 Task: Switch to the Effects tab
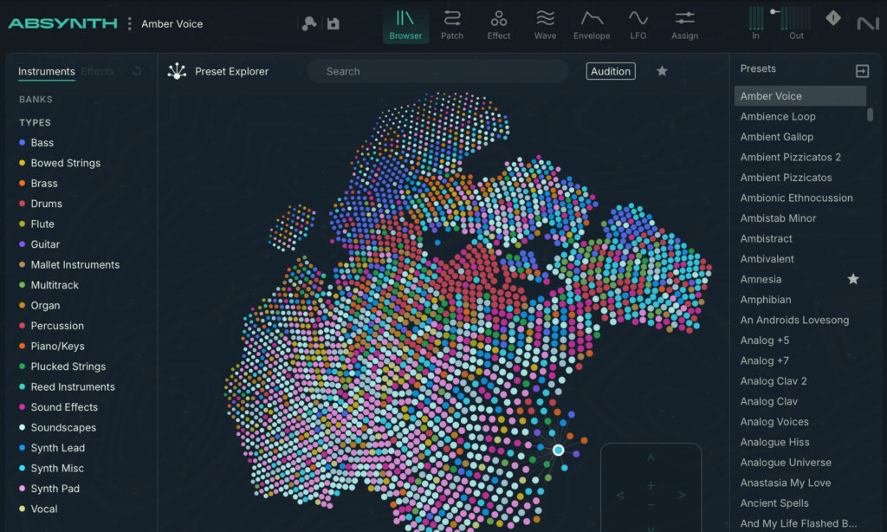(x=97, y=72)
